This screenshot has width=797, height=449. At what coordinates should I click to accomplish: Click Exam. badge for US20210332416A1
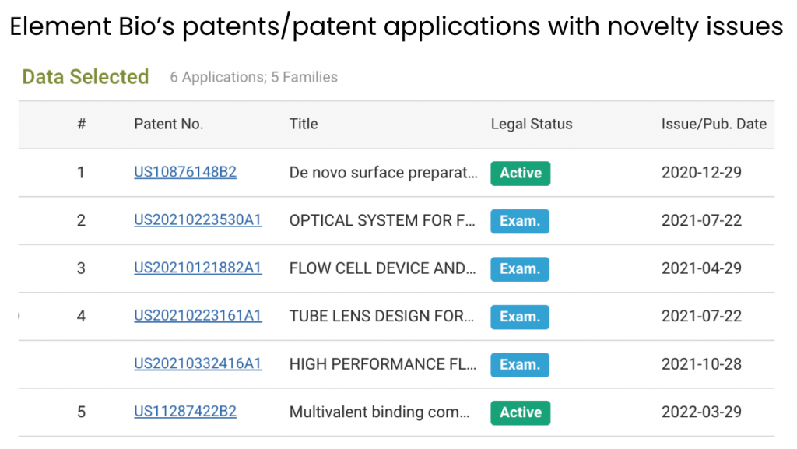[520, 365]
